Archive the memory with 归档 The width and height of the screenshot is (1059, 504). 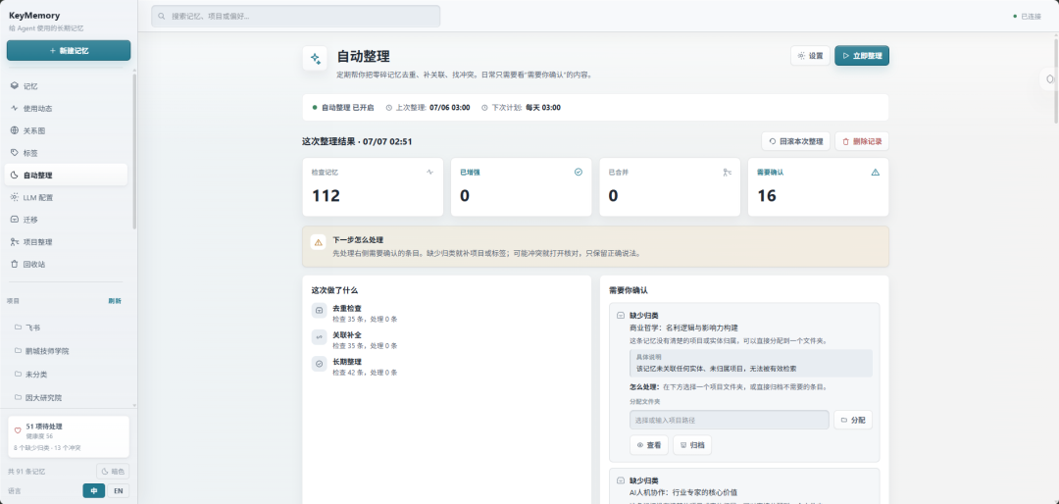pyautogui.click(x=692, y=445)
